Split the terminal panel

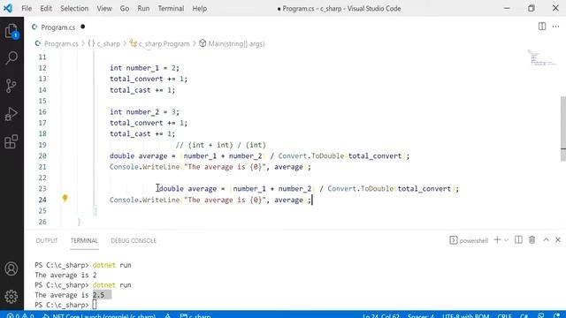[x=518, y=239]
